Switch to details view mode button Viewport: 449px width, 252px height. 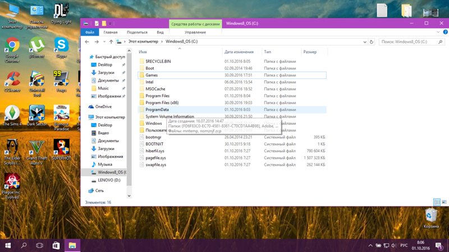coord(437,202)
